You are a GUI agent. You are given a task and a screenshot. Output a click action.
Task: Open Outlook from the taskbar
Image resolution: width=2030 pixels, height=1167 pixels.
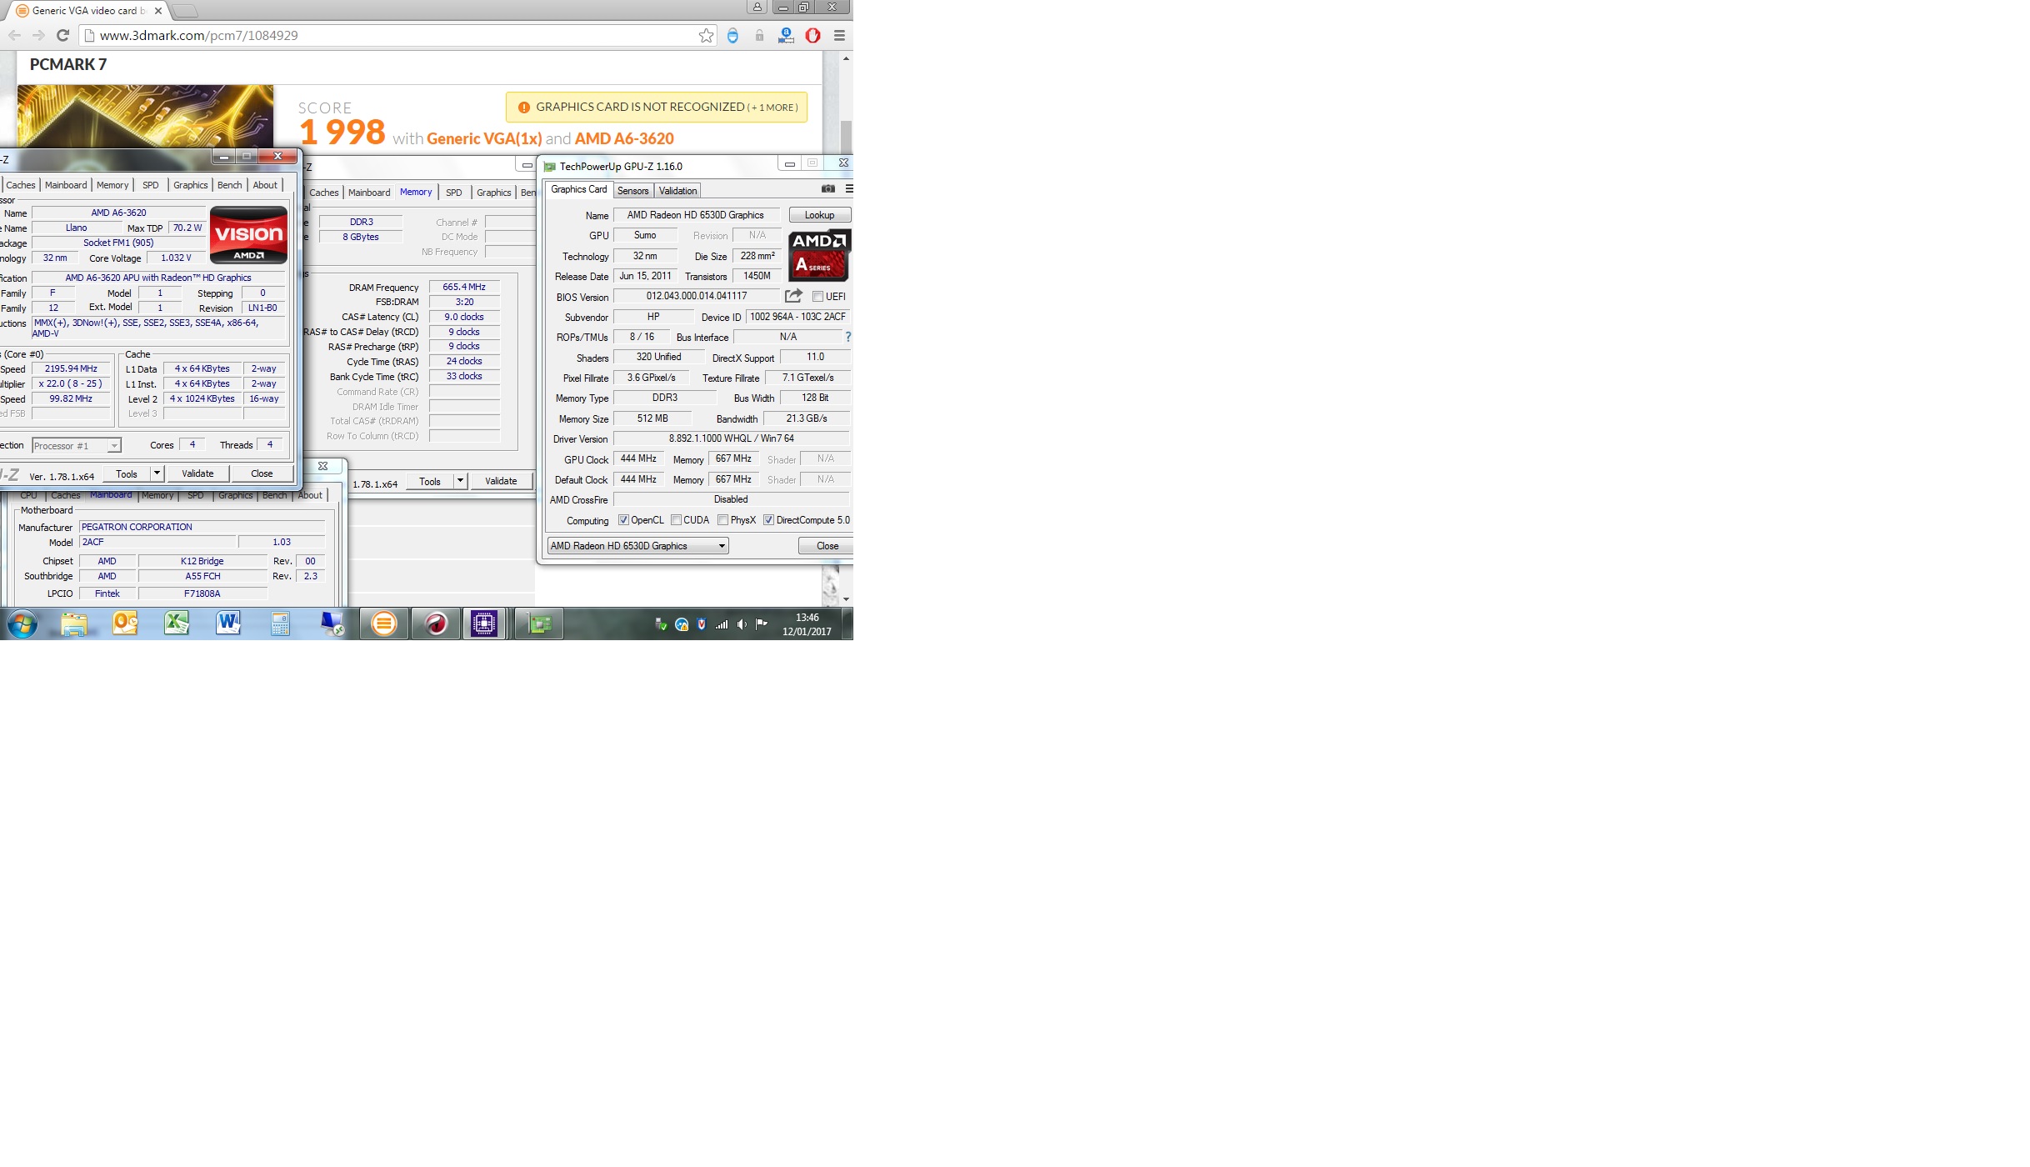click(125, 624)
